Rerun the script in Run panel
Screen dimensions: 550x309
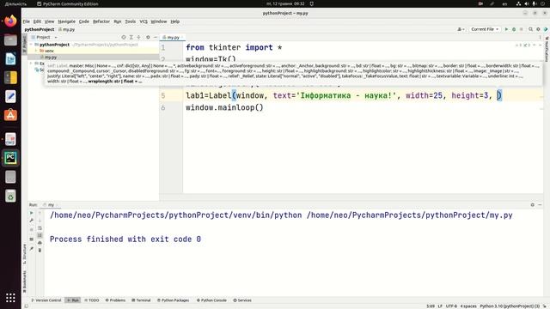(31, 213)
